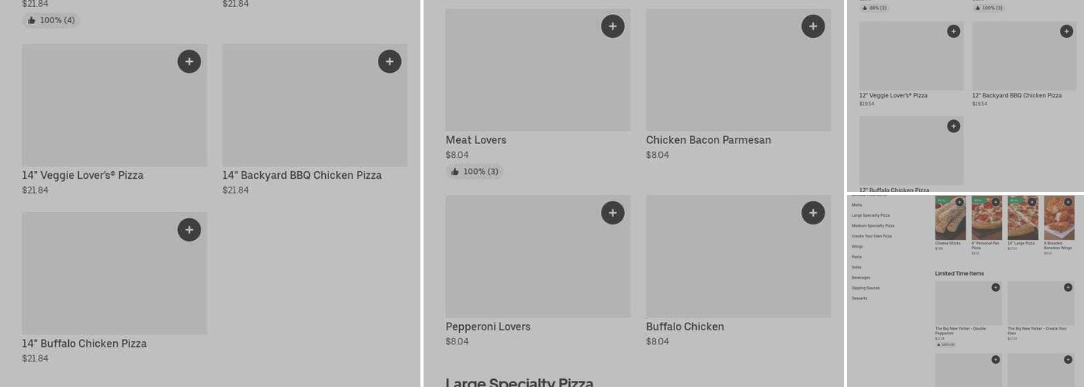Open the Wings menu category
The image size is (1084, 387).
857,246
